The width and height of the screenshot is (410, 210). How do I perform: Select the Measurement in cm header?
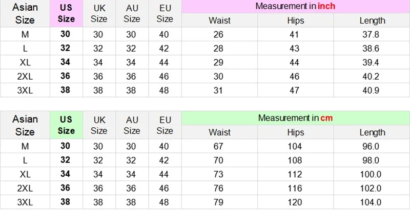(296, 118)
